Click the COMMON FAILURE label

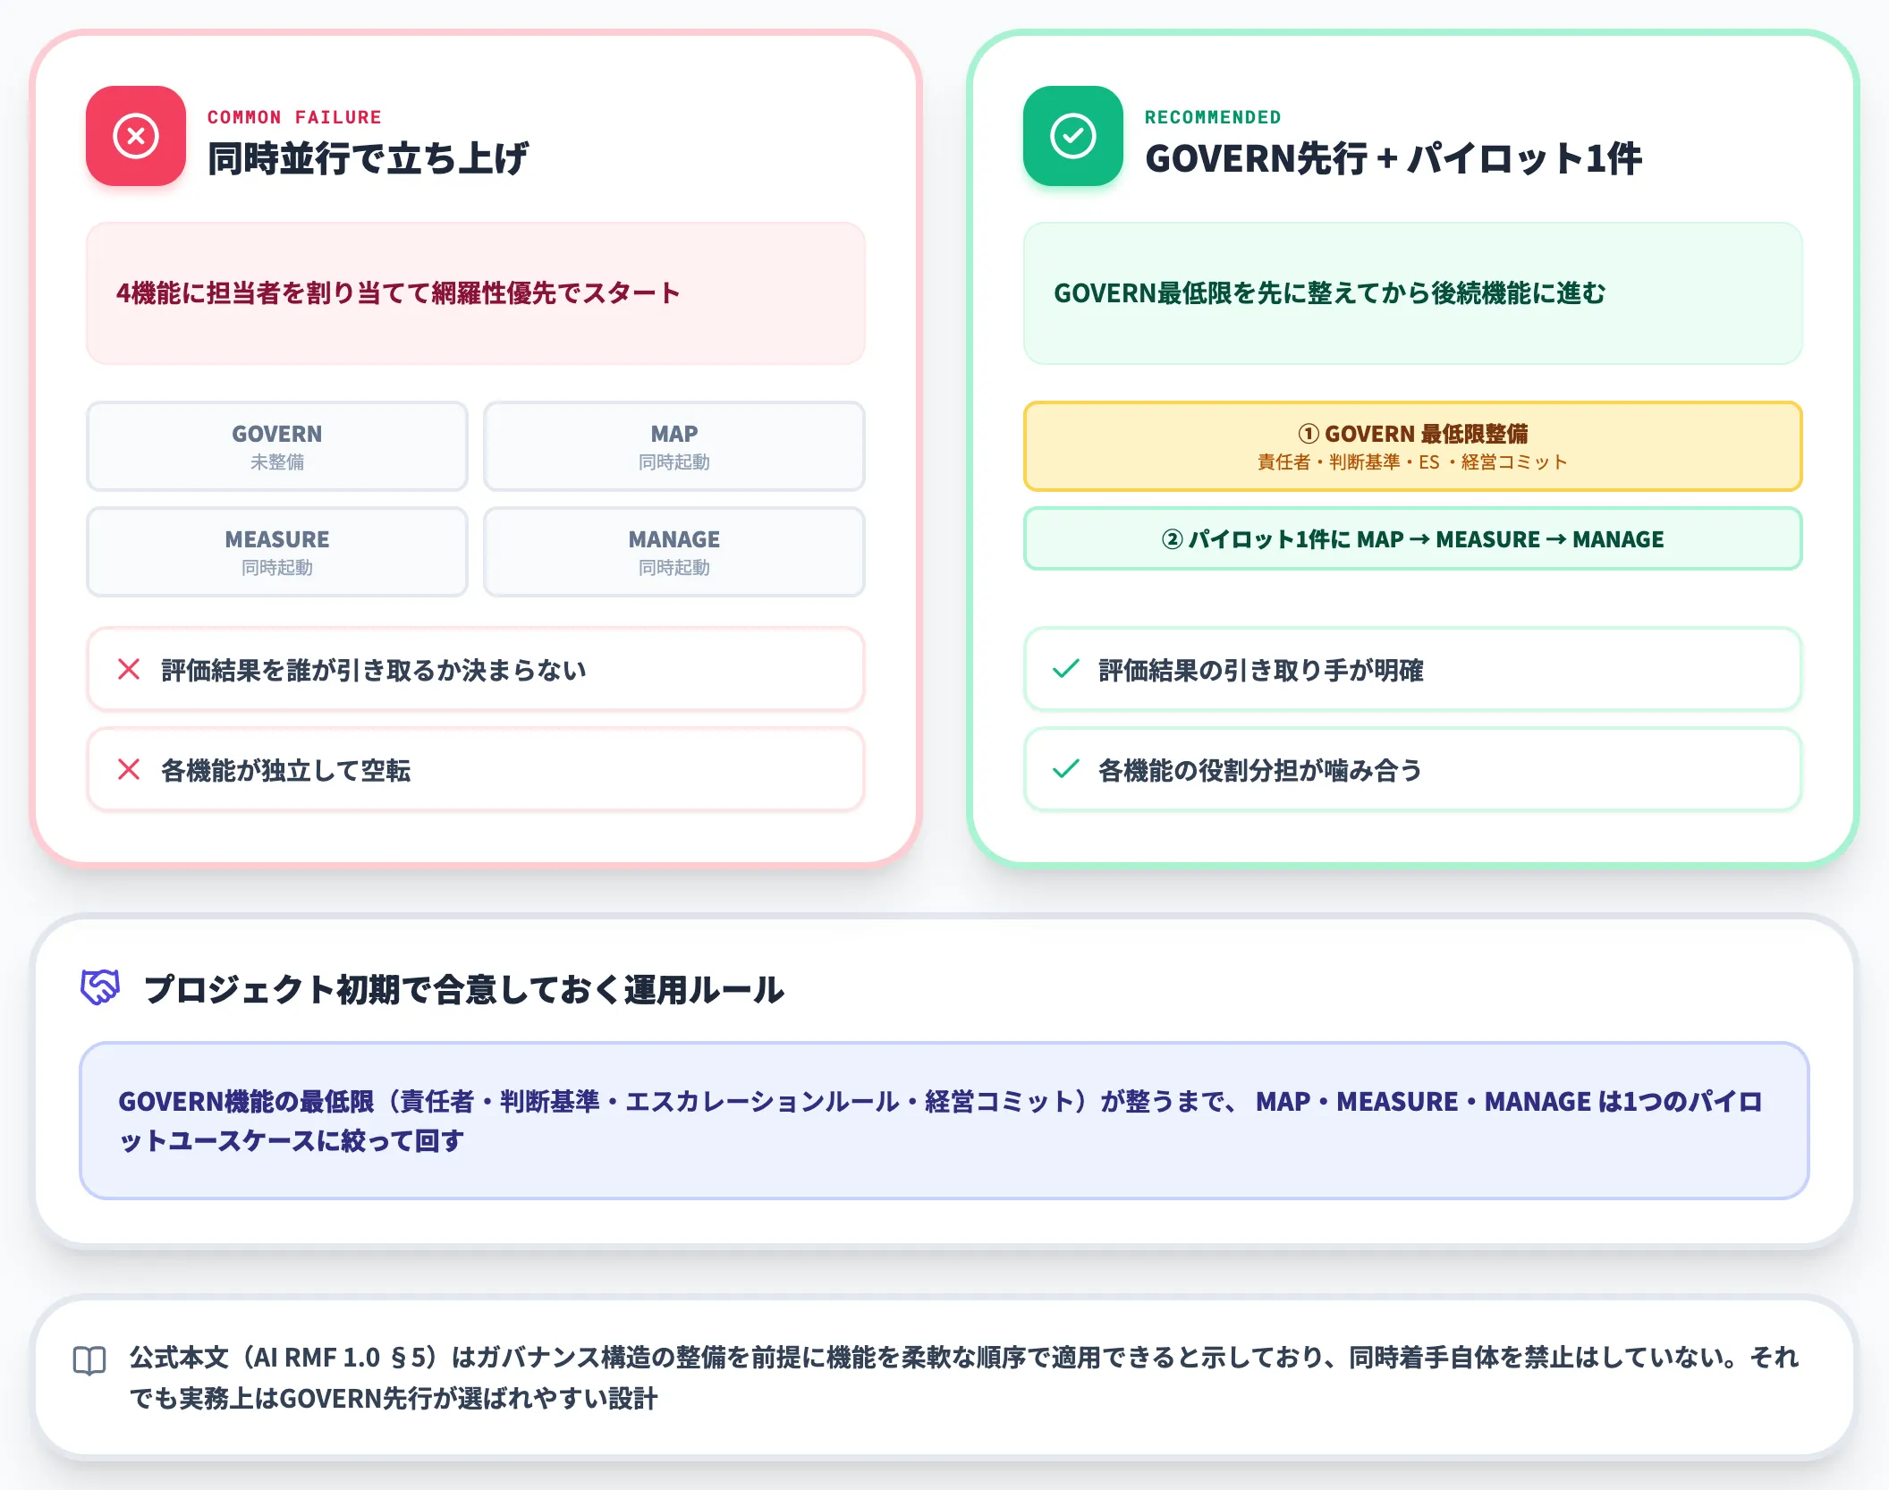point(294,117)
